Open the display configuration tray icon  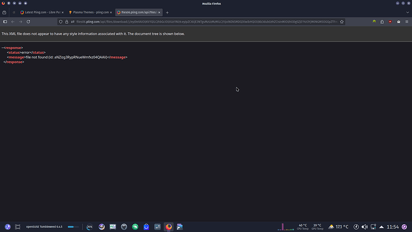pos(373,227)
